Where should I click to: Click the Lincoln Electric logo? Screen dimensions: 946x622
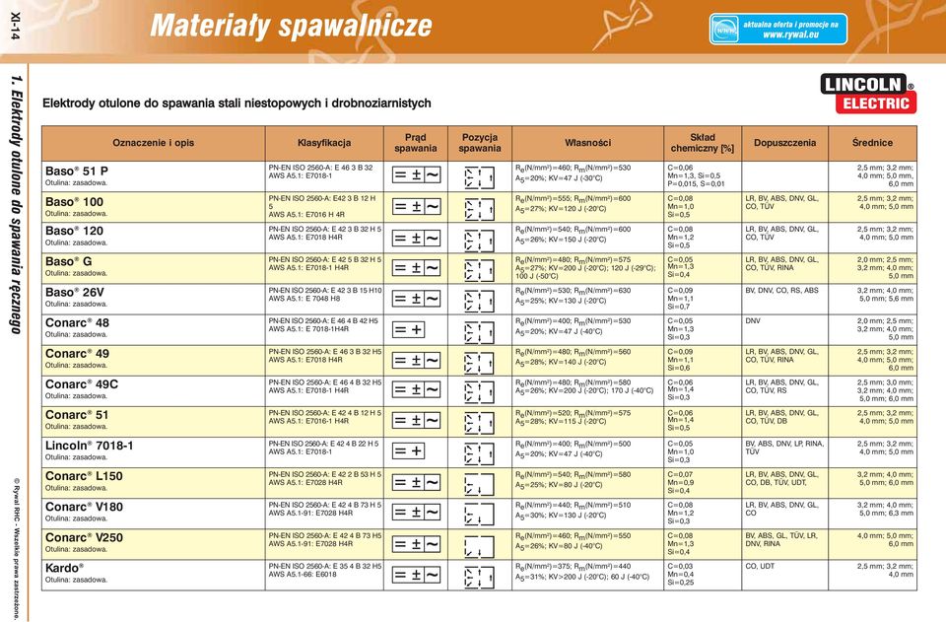pyautogui.click(x=868, y=94)
